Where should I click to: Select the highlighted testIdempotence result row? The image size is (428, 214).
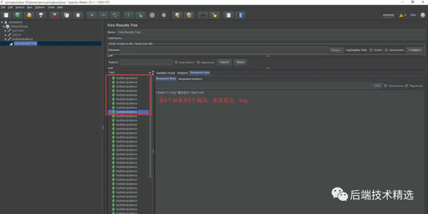[128, 112]
